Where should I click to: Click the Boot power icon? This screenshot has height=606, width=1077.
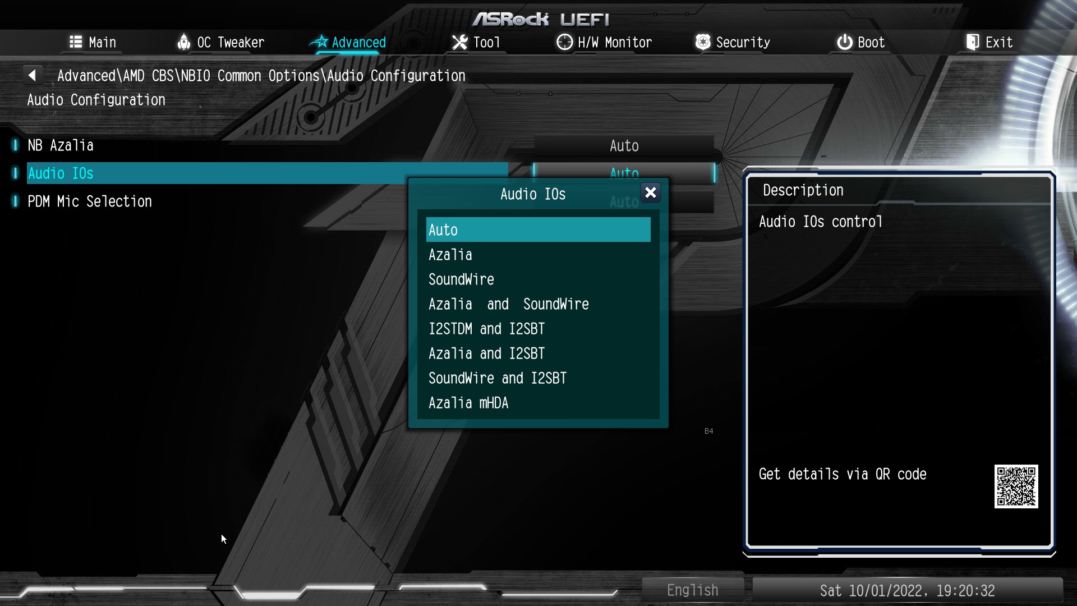coord(844,42)
